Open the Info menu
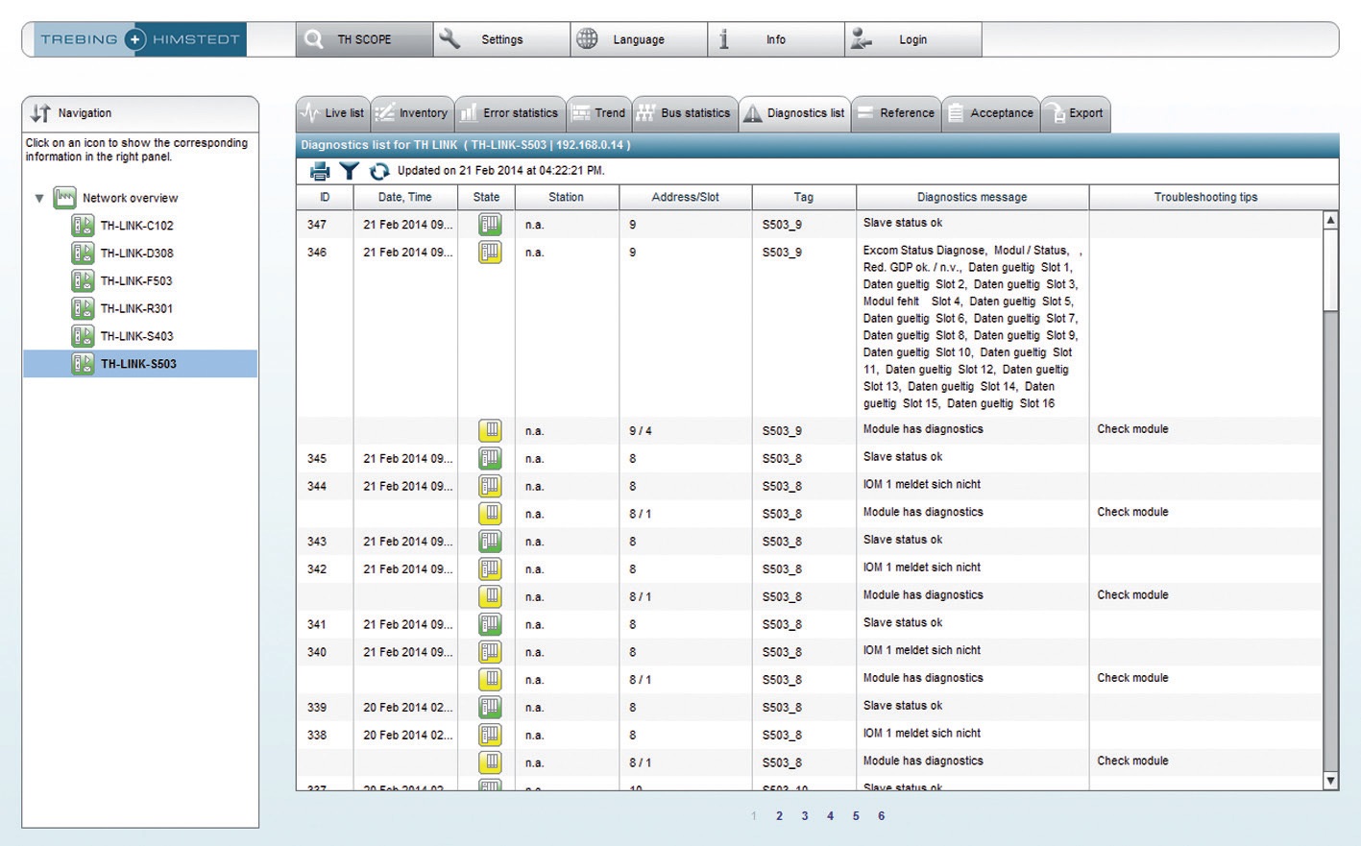The width and height of the screenshot is (1361, 846). click(x=776, y=39)
